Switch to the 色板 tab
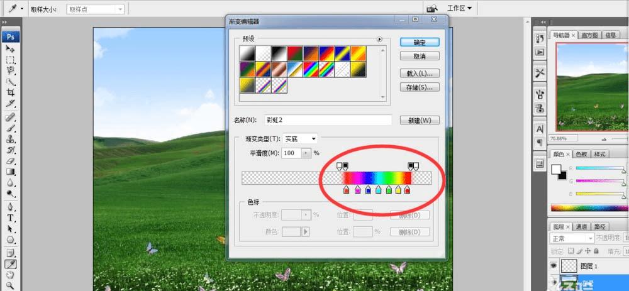Screen dimensions: 629x291 [x=581, y=154]
